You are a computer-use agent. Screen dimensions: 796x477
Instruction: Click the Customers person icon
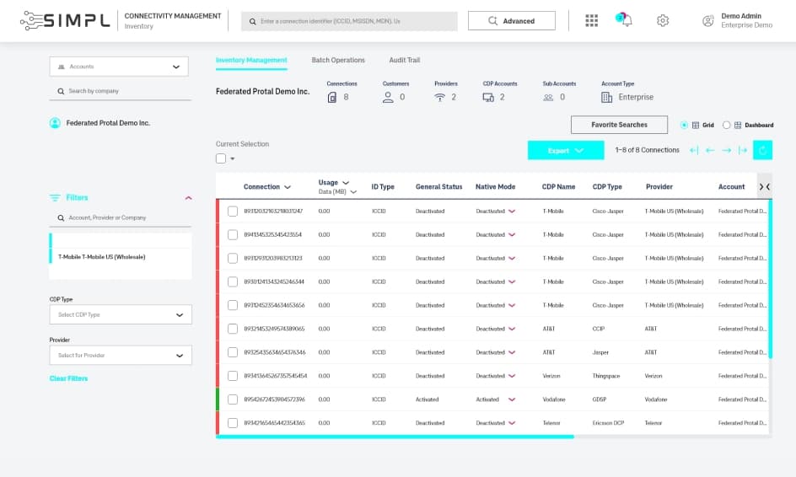(x=388, y=98)
